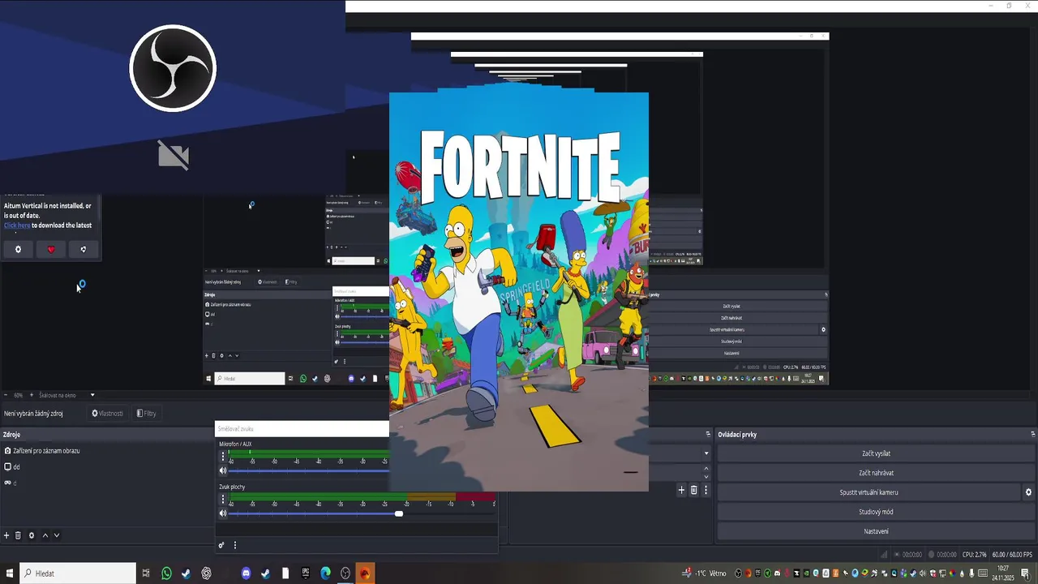This screenshot has width=1038, height=584.
Task: Open the Windows Start menu
Action: [10, 573]
